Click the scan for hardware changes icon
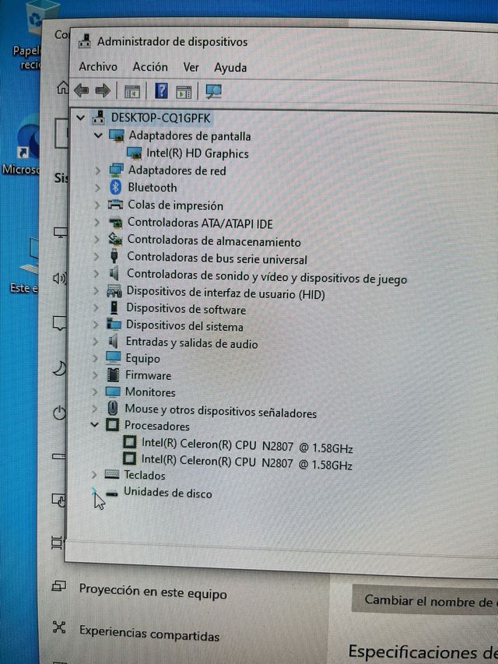Screen dimensions: 498x664 tap(213, 91)
